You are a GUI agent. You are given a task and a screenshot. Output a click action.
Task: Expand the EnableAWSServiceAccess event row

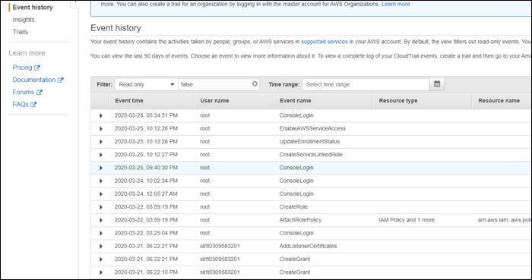click(x=101, y=129)
